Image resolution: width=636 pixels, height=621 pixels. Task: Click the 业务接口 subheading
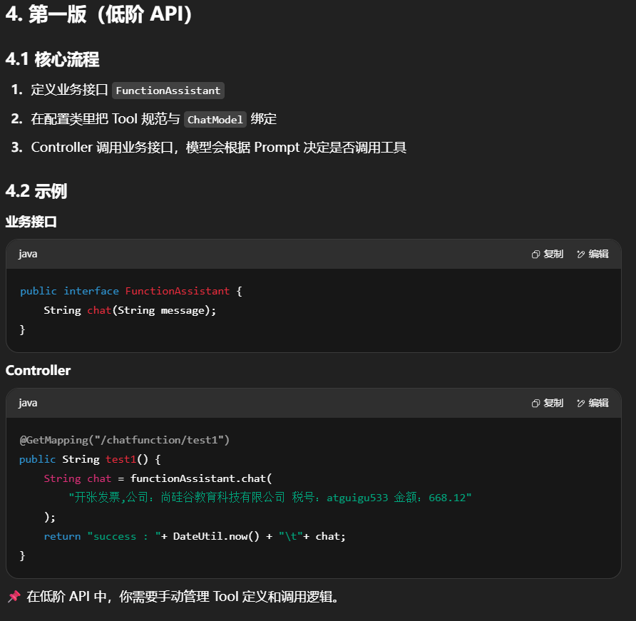pos(31,222)
